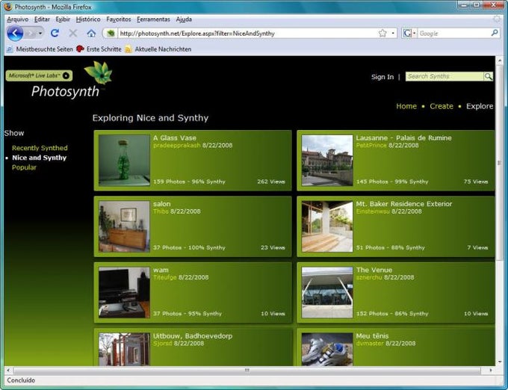Expand the Microsoft Live Labs badge
This screenshot has width=508, height=390.
click(39, 75)
